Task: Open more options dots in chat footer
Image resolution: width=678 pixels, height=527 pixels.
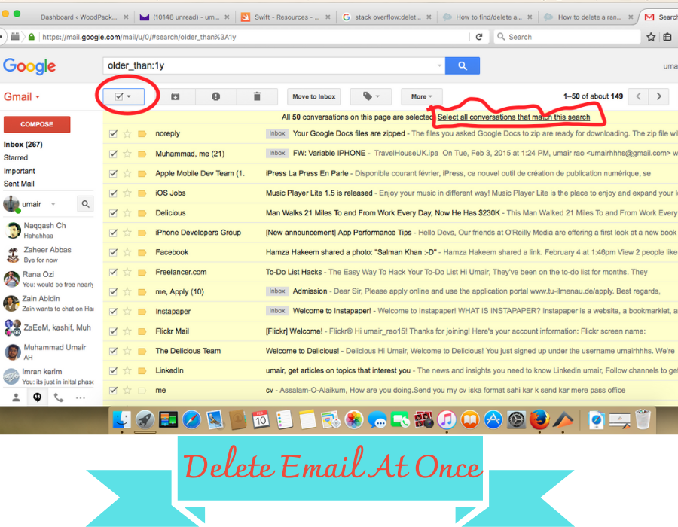Action: coord(81,398)
